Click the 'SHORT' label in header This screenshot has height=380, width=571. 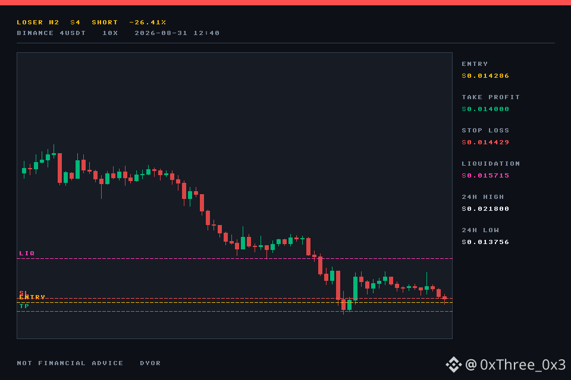click(x=105, y=22)
